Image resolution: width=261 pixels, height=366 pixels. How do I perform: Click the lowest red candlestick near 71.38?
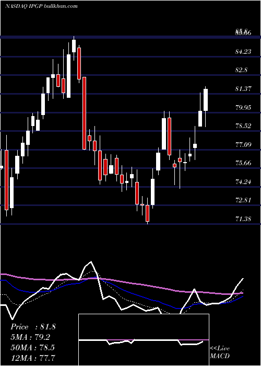[147, 213]
